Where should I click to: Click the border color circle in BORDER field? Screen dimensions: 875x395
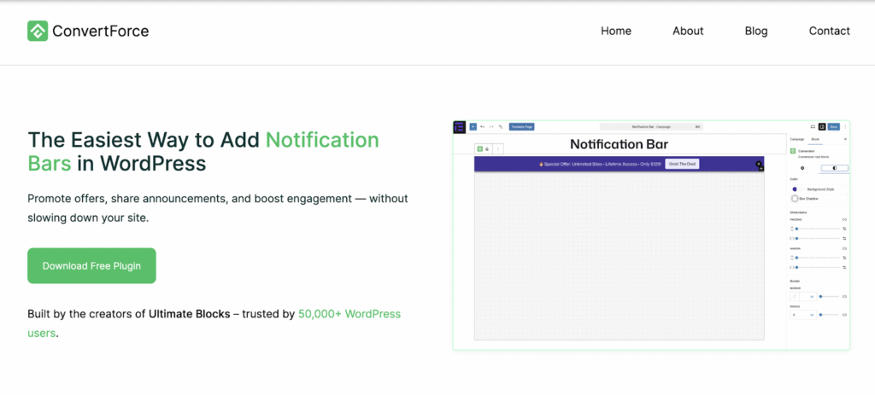(795, 296)
